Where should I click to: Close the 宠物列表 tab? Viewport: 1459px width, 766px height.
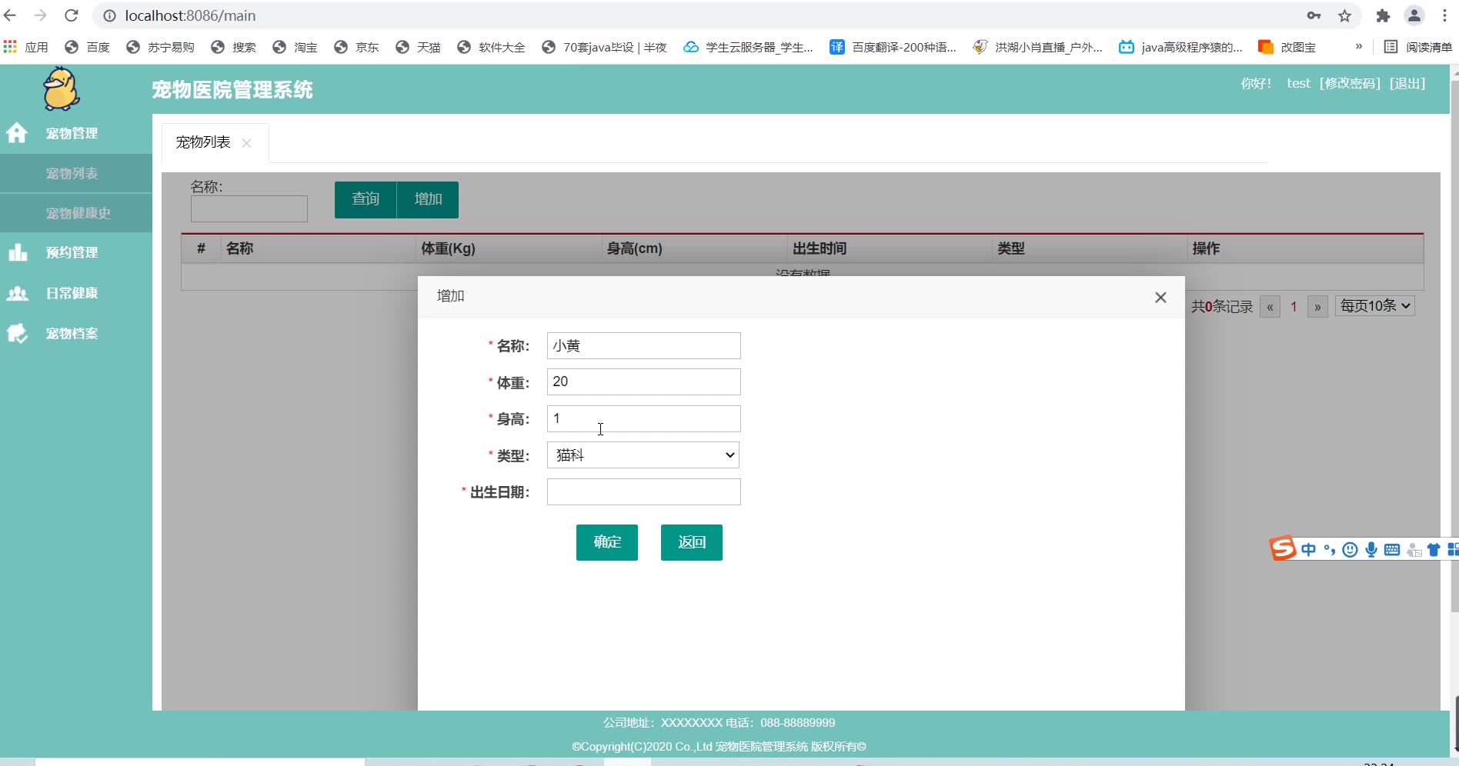point(246,143)
